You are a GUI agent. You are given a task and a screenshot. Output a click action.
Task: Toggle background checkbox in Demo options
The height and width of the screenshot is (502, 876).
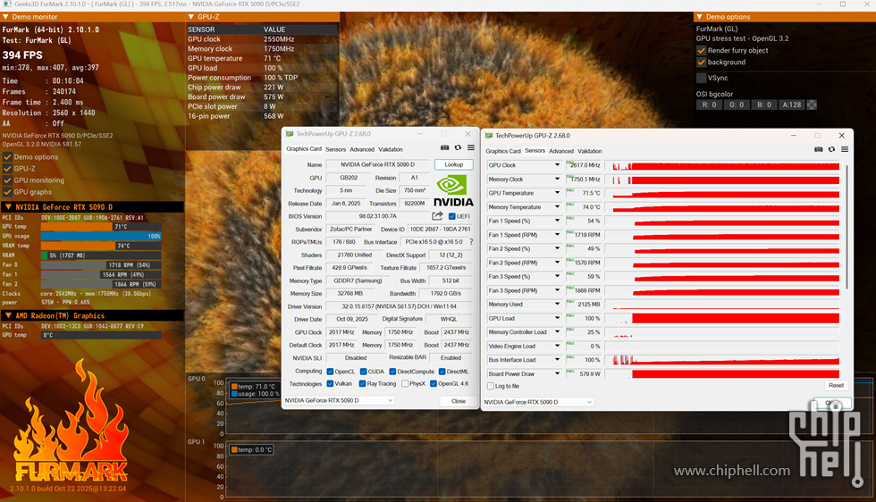[x=701, y=62]
